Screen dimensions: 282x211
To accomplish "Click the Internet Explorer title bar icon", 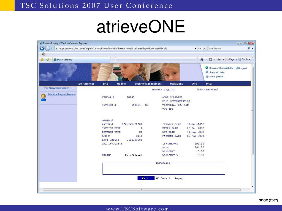I will click(41, 43).
